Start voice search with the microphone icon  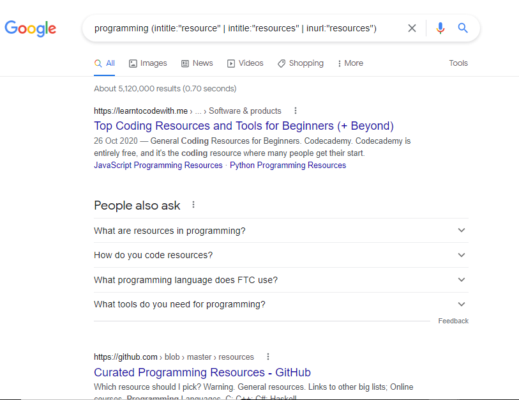[x=440, y=28]
